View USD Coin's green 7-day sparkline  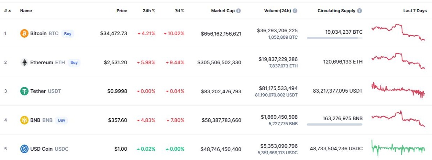(x=399, y=148)
